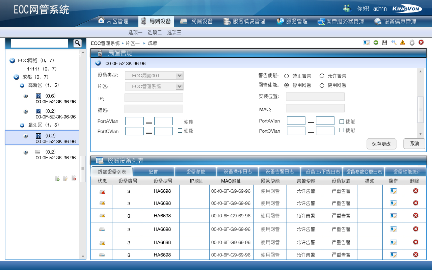Click the green add icon in breadcrumb toolbar
This screenshot has width=432, height=270.
[x=376, y=43]
